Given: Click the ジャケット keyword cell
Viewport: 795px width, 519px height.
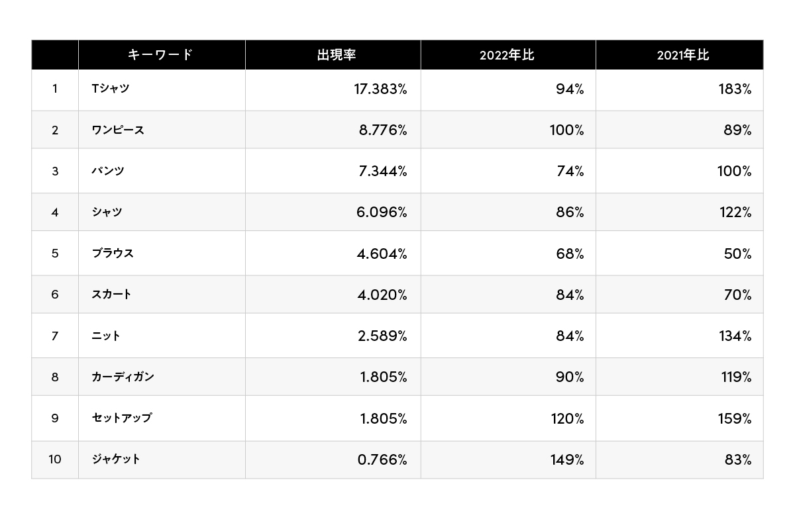Looking at the screenshot, I should (116, 459).
